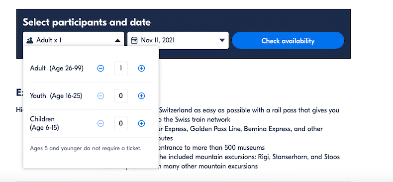
Task: Click the Youth minus icon
Action: pos(101,96)
